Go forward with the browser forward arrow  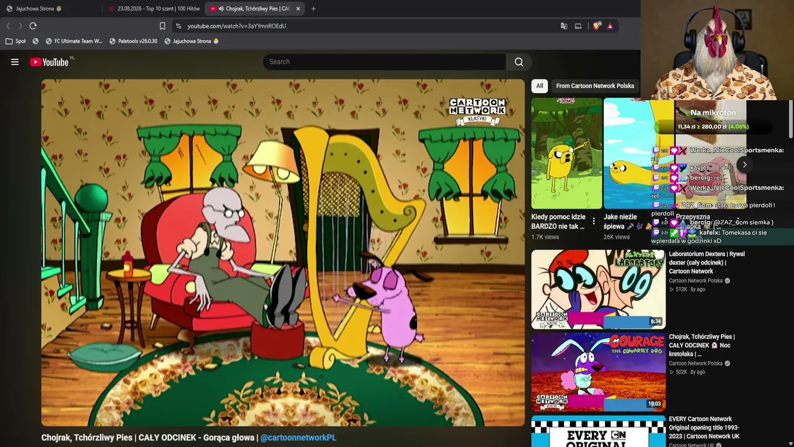tap(20, 26)
